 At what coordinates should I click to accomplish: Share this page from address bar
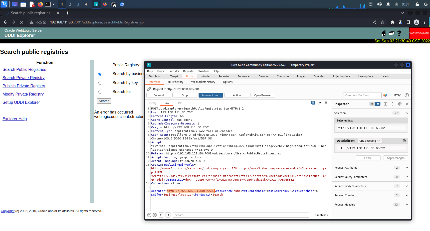(x=374, y=22)
